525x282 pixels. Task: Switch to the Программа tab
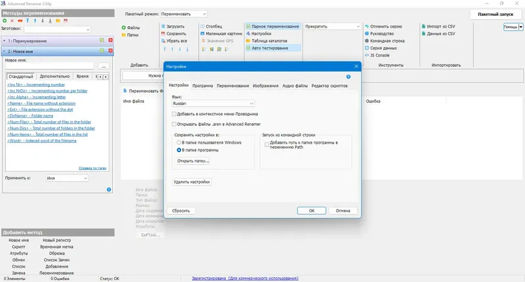pos(203,86)
